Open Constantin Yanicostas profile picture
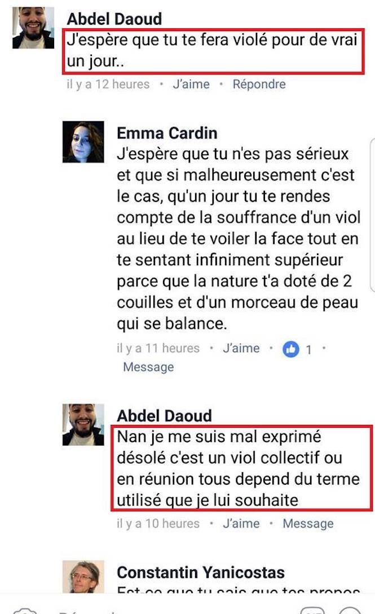This screenshot has height=614, width=375. click(83, 576)
